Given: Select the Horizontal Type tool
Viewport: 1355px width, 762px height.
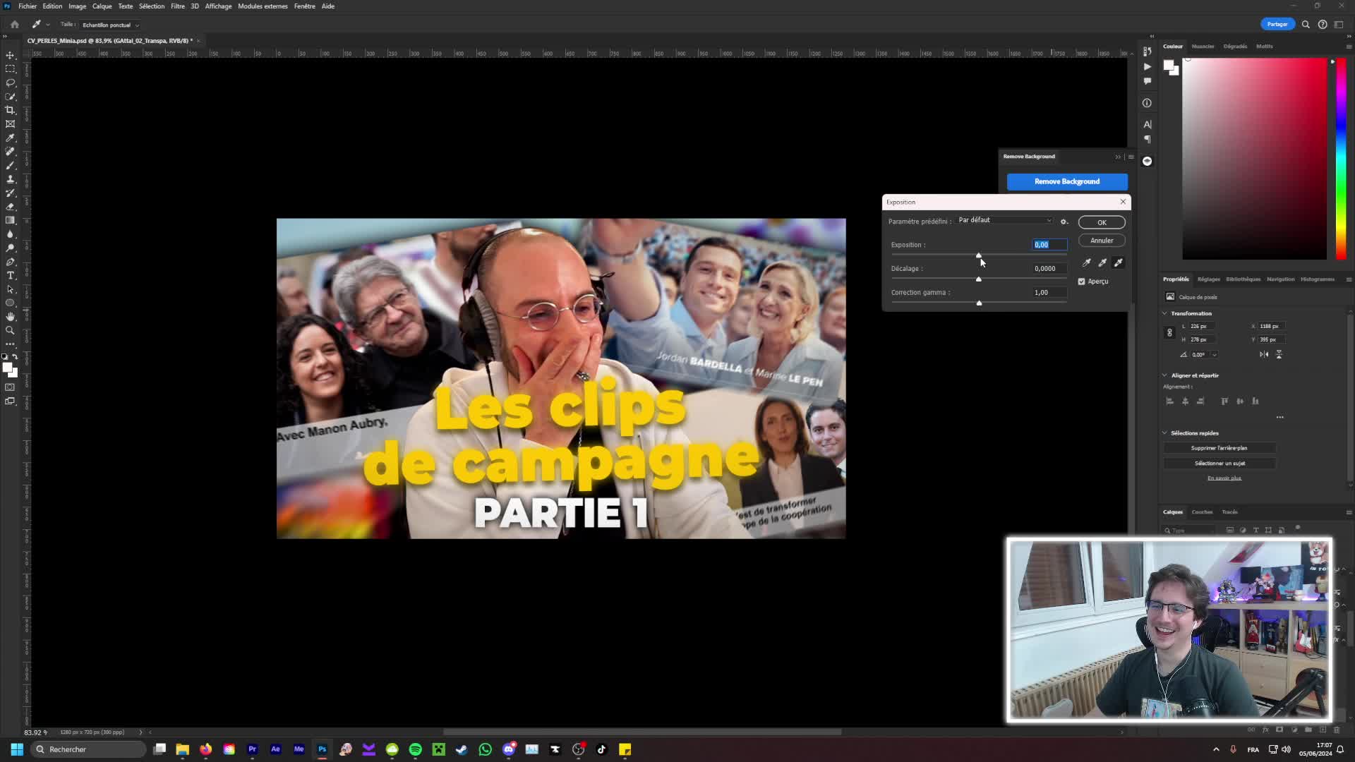Looking at the screenshot, I should 10,275.
